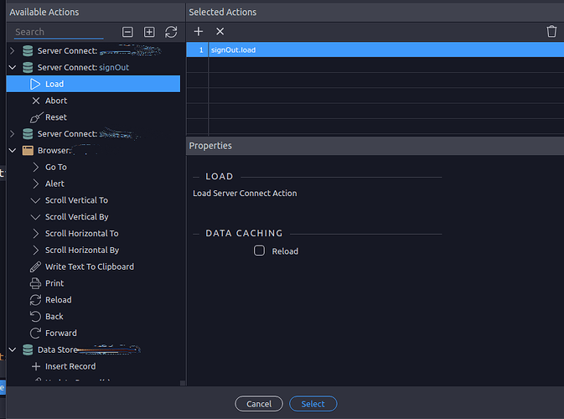Click the Reload circular arrows icon in Browser
Screen dimensions: 564x419
click(35, 300)
